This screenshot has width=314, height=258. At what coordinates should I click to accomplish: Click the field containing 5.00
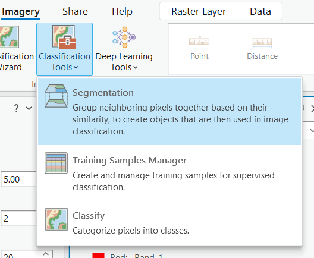pyautogui.click(x=18, y=179)
